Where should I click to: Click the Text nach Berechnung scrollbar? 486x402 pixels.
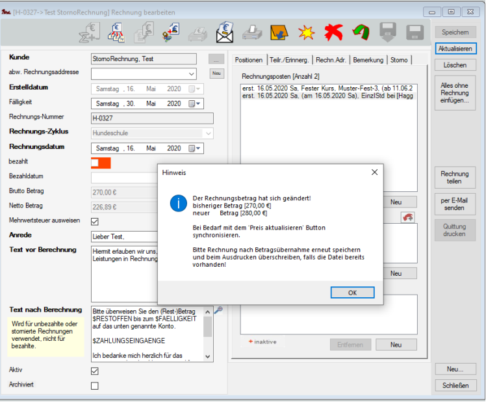point(208,332)
